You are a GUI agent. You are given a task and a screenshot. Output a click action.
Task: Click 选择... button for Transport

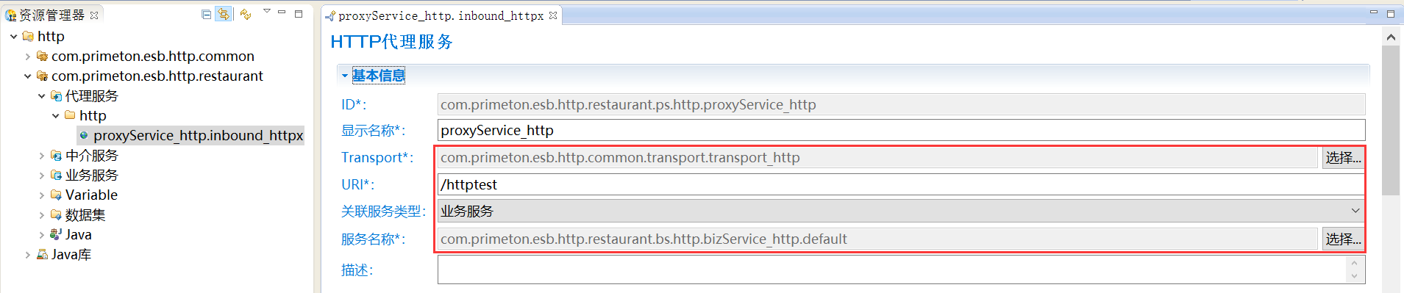pyautogui.click(x=1343, y=157)
